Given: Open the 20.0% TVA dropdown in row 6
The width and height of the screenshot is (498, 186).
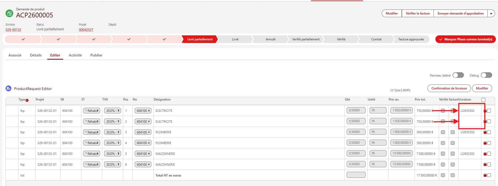Looking at the screenshot, I should click(x=113, y=165).
